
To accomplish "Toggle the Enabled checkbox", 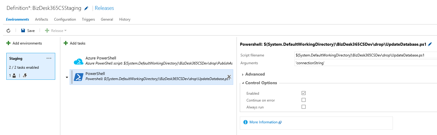I will [303, 93].
